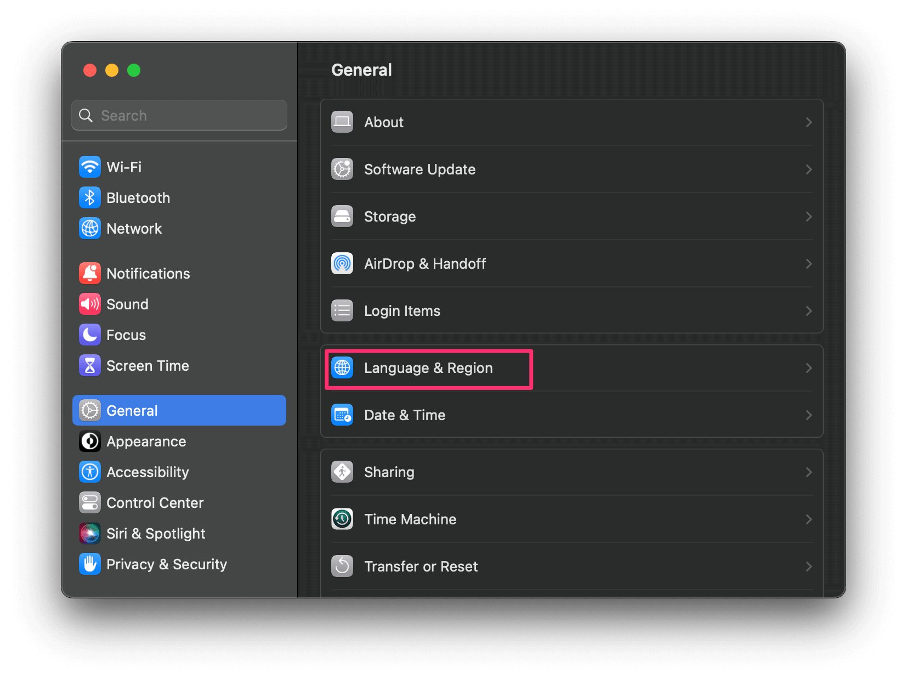Expand the Time Machine chevron
Image resolution: width=907 pixels, height=679 pixels.
(x=808, y=519)
